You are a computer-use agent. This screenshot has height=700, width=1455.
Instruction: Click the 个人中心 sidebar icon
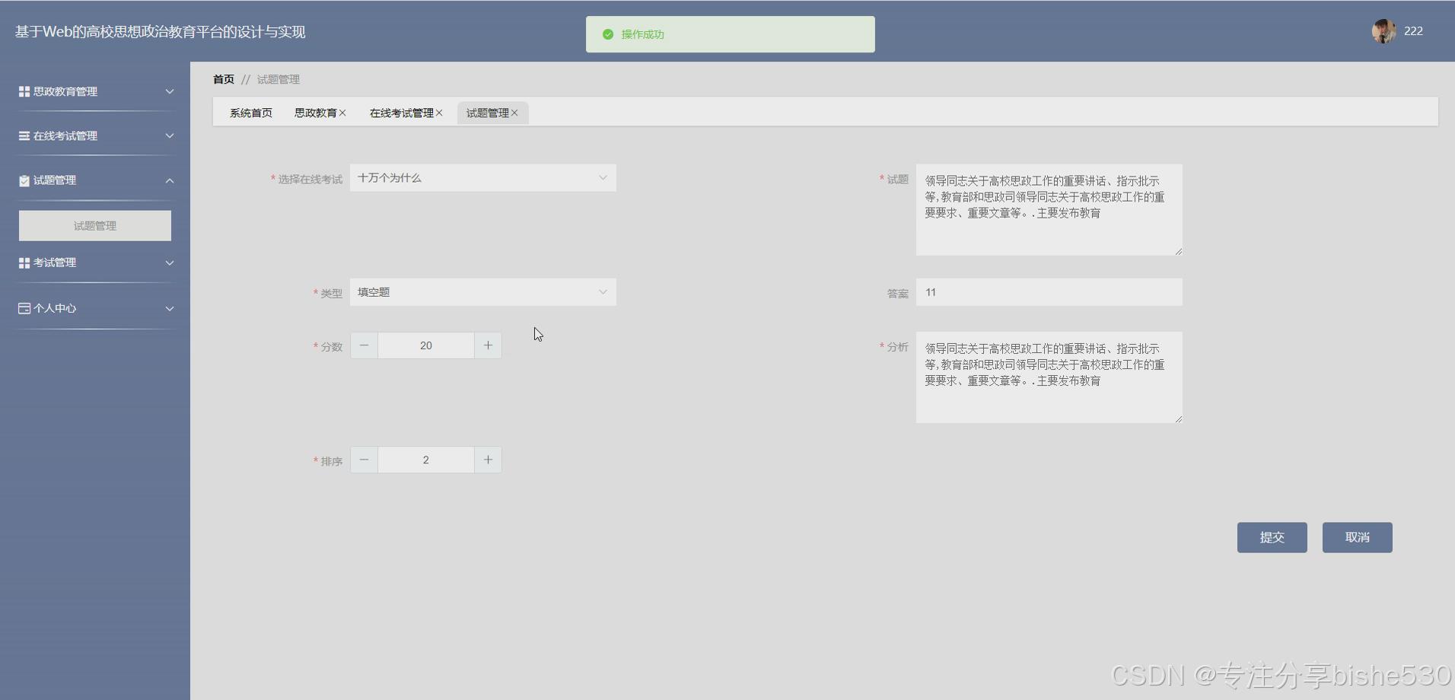pyautogui.click(x=24, y=308)
